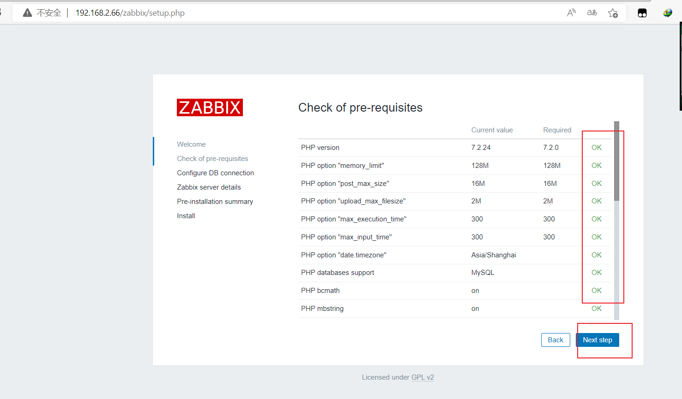Click the "Asia/Shanghai" timezone value
The width and height of the screenshot is (682, 399).
click(x=494, y=255)
